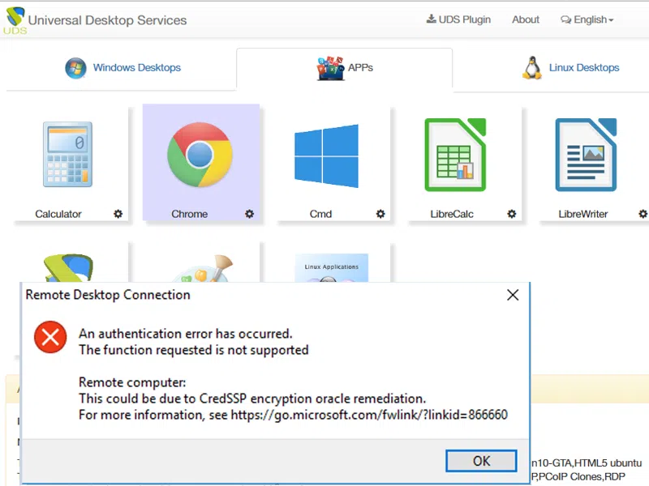Expand the English language dropdown

[587, 19]
